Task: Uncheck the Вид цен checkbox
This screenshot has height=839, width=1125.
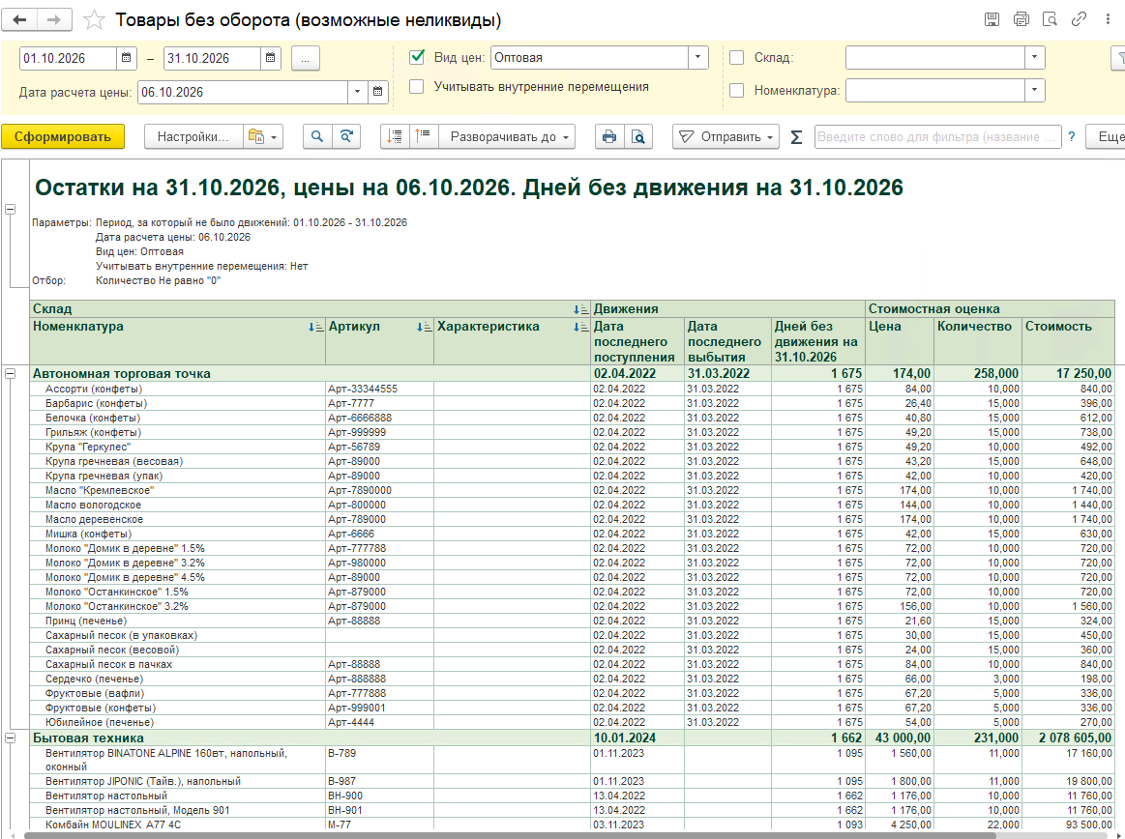Action: [417, 57]
